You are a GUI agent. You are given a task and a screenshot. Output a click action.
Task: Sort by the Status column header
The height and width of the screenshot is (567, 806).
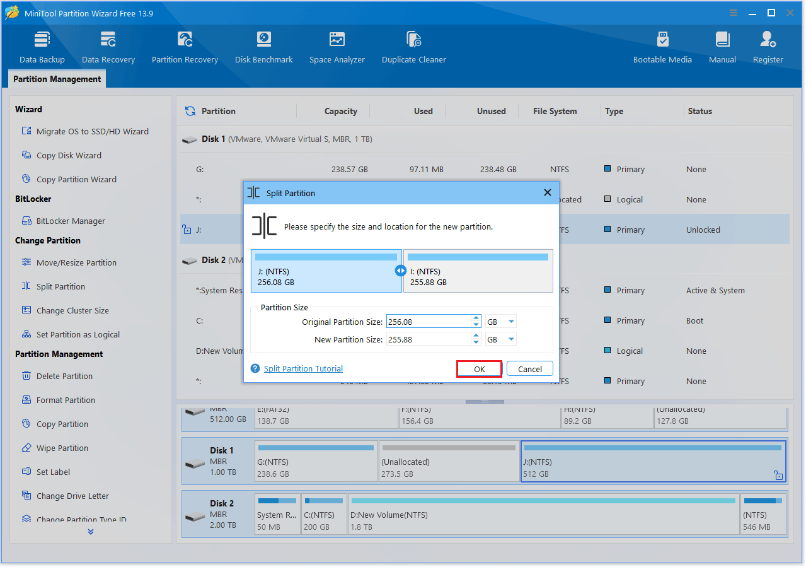699,111
